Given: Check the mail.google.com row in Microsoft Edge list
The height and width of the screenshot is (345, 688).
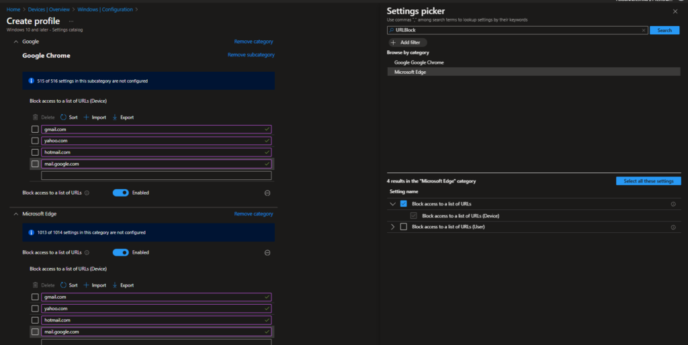Looking at the screenshot, I should tap(35, 332).
